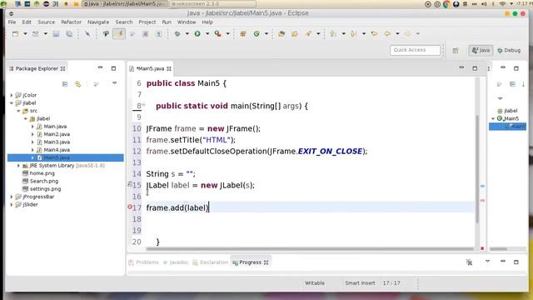The width and height of the screenshot is (533, 300).
Task: Click the Debug bug icon in toolbar
Action: 177,33
